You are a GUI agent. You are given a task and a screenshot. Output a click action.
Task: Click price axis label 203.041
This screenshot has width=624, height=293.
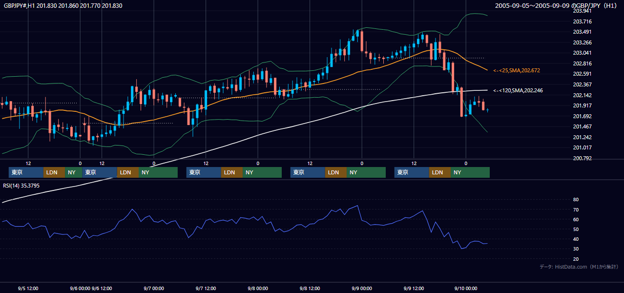(582, 53)
